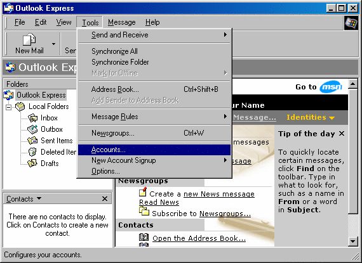This screenshot has height=263, width=362.
Task: Select the Outbox folder label
Action: 51,129
